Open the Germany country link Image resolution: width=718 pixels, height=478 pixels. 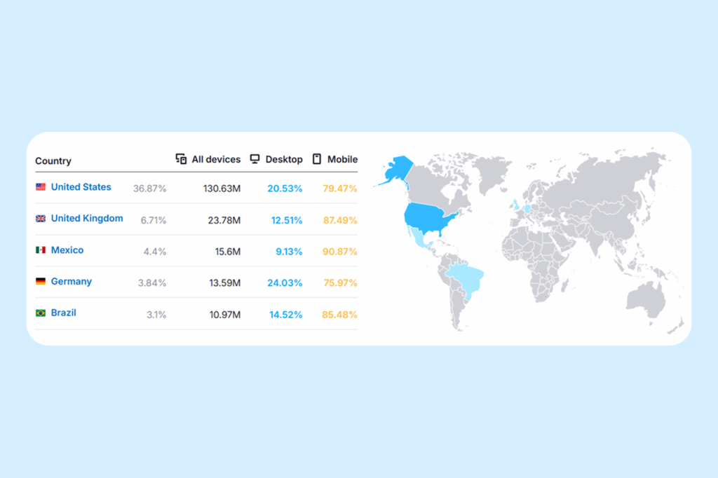click(x=72, y=282)
